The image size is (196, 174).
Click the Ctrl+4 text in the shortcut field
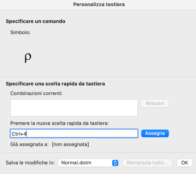(19, 134)
